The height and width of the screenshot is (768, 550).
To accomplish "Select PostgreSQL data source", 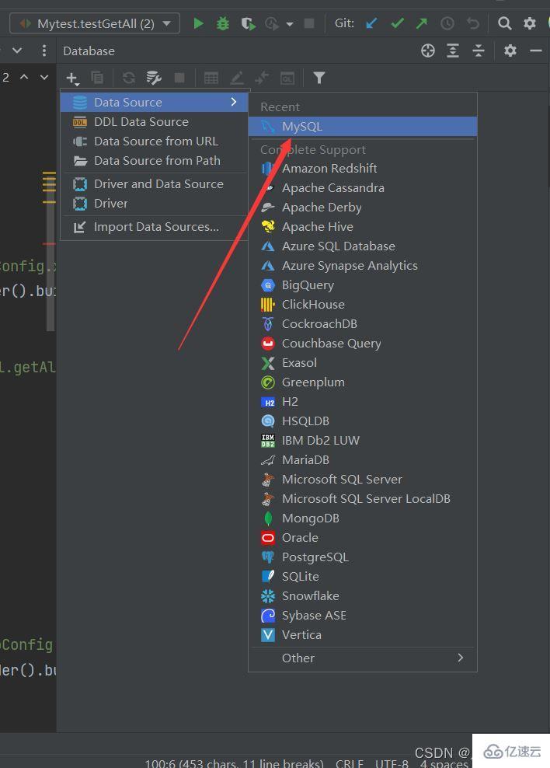I will tap(363, 557).
